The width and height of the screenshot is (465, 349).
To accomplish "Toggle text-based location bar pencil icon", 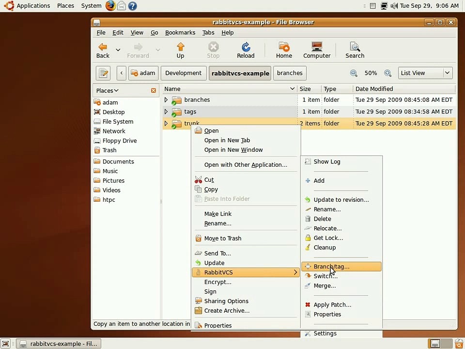I will click(103, 73).
